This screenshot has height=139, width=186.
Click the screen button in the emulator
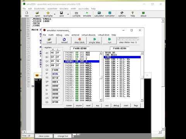[x=69, y=105]
